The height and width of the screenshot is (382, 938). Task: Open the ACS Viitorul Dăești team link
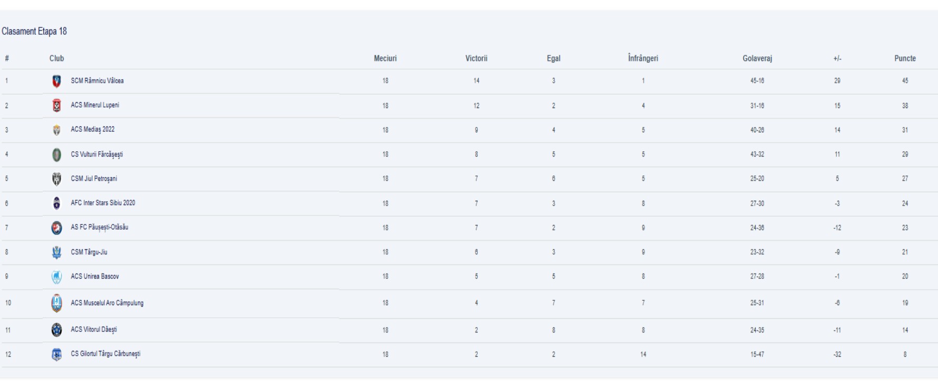94,329
